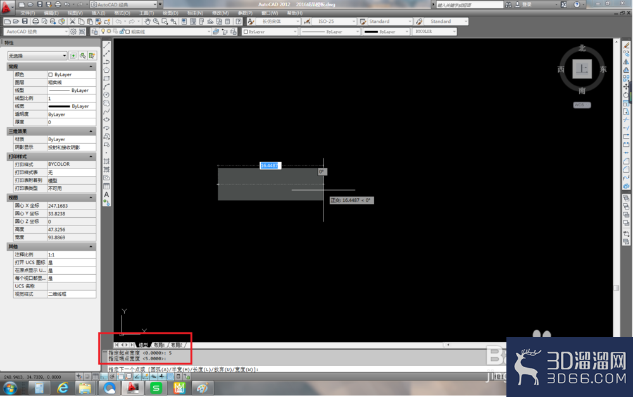
Task: Select the Line tool in draw toolbar
Action: [x=106, y=45]
